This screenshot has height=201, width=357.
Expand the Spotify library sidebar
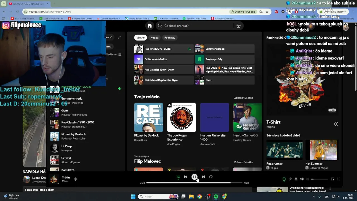(x=119, y=37)
